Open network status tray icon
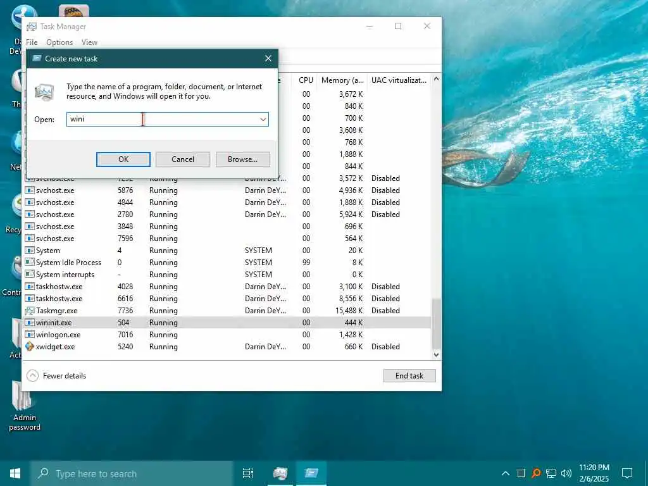648x486 pixels. point(551,473)
